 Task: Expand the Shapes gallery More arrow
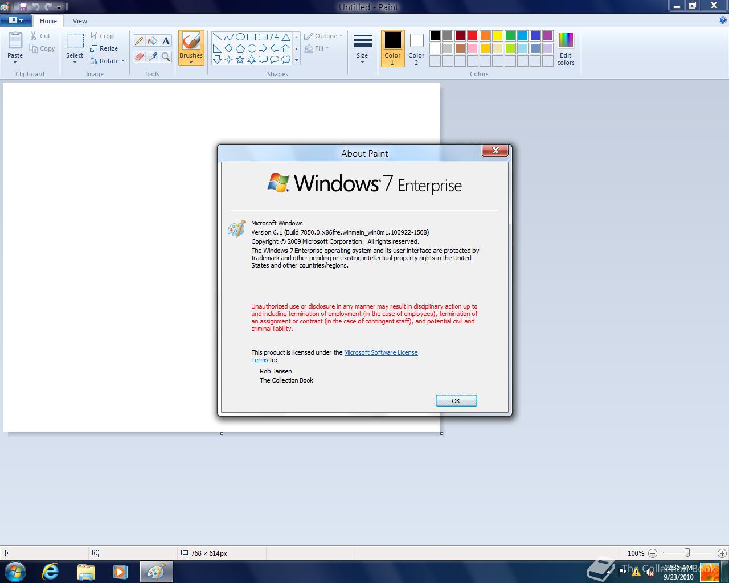(296, 59)
